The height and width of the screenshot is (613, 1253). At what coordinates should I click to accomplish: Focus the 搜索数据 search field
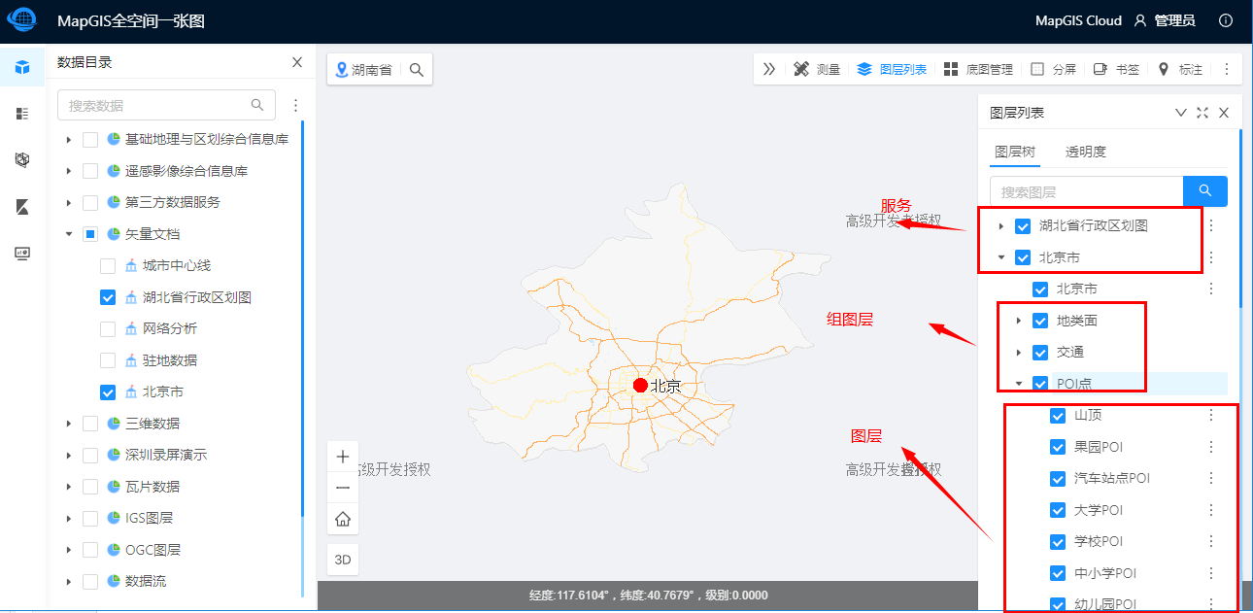[x=166, y=105]
